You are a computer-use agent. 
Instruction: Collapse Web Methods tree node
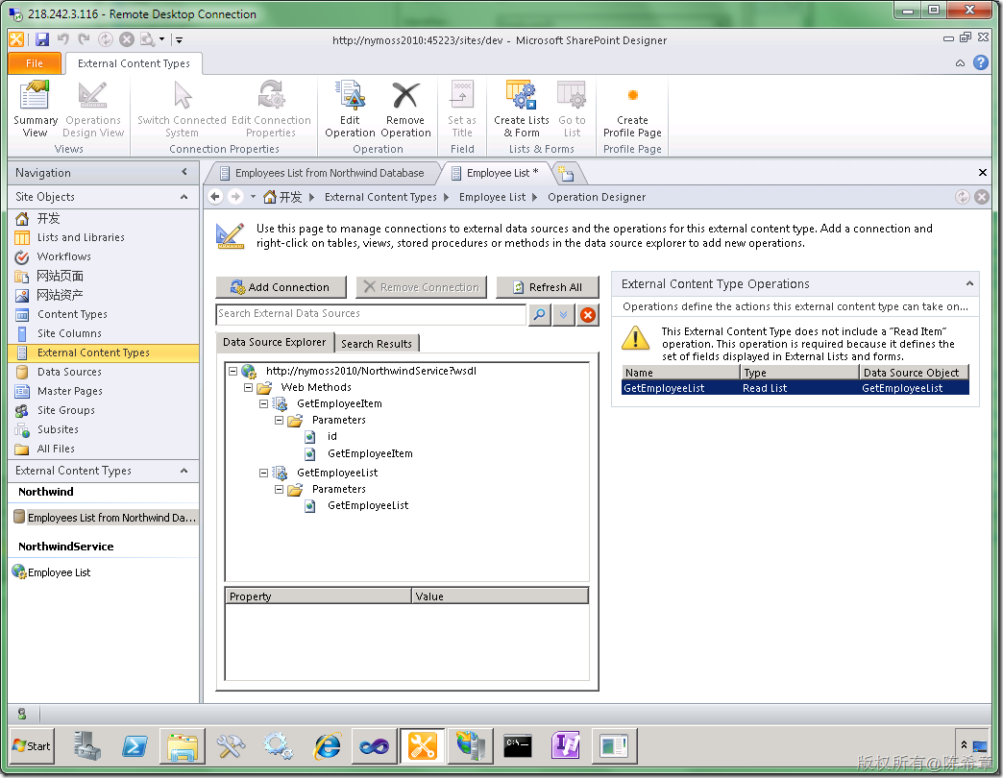pos(248,387)
